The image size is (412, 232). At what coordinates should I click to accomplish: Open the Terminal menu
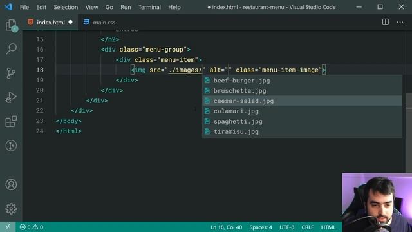(x=149, y=7)
